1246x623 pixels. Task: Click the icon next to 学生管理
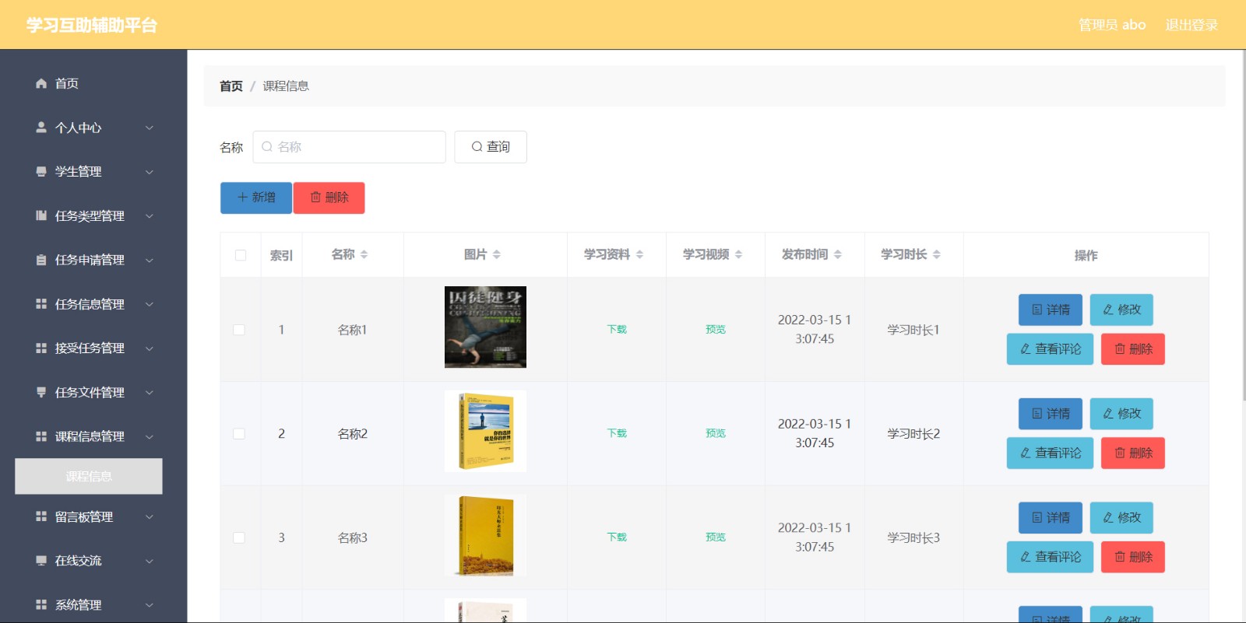pos(41,172)
